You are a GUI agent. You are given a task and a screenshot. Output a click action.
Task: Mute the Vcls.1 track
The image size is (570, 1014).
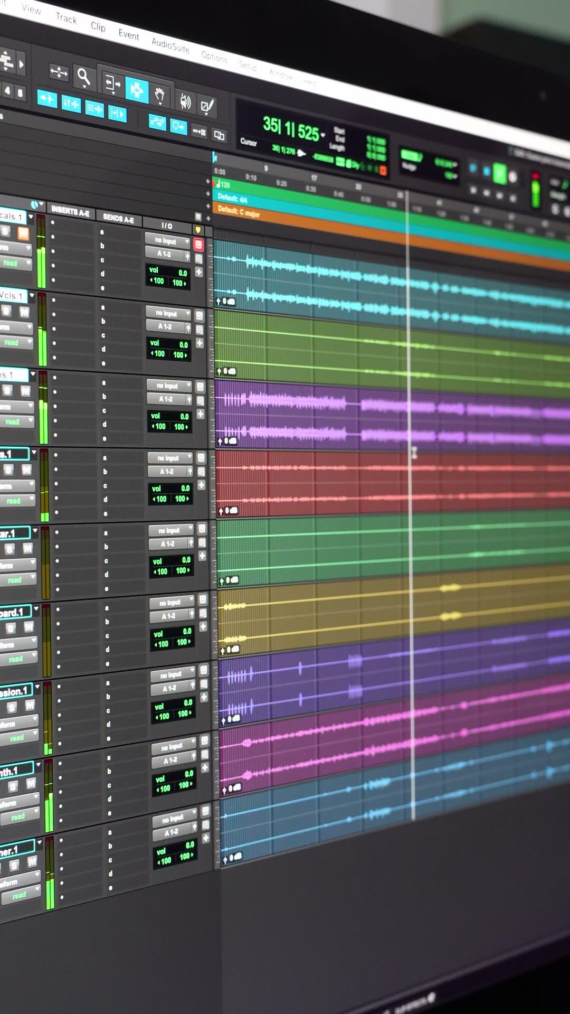point(24,312)
